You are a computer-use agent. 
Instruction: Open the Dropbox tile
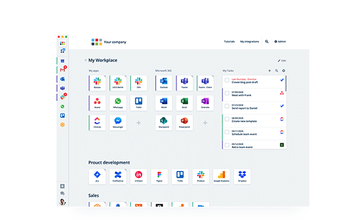point(242,176)
